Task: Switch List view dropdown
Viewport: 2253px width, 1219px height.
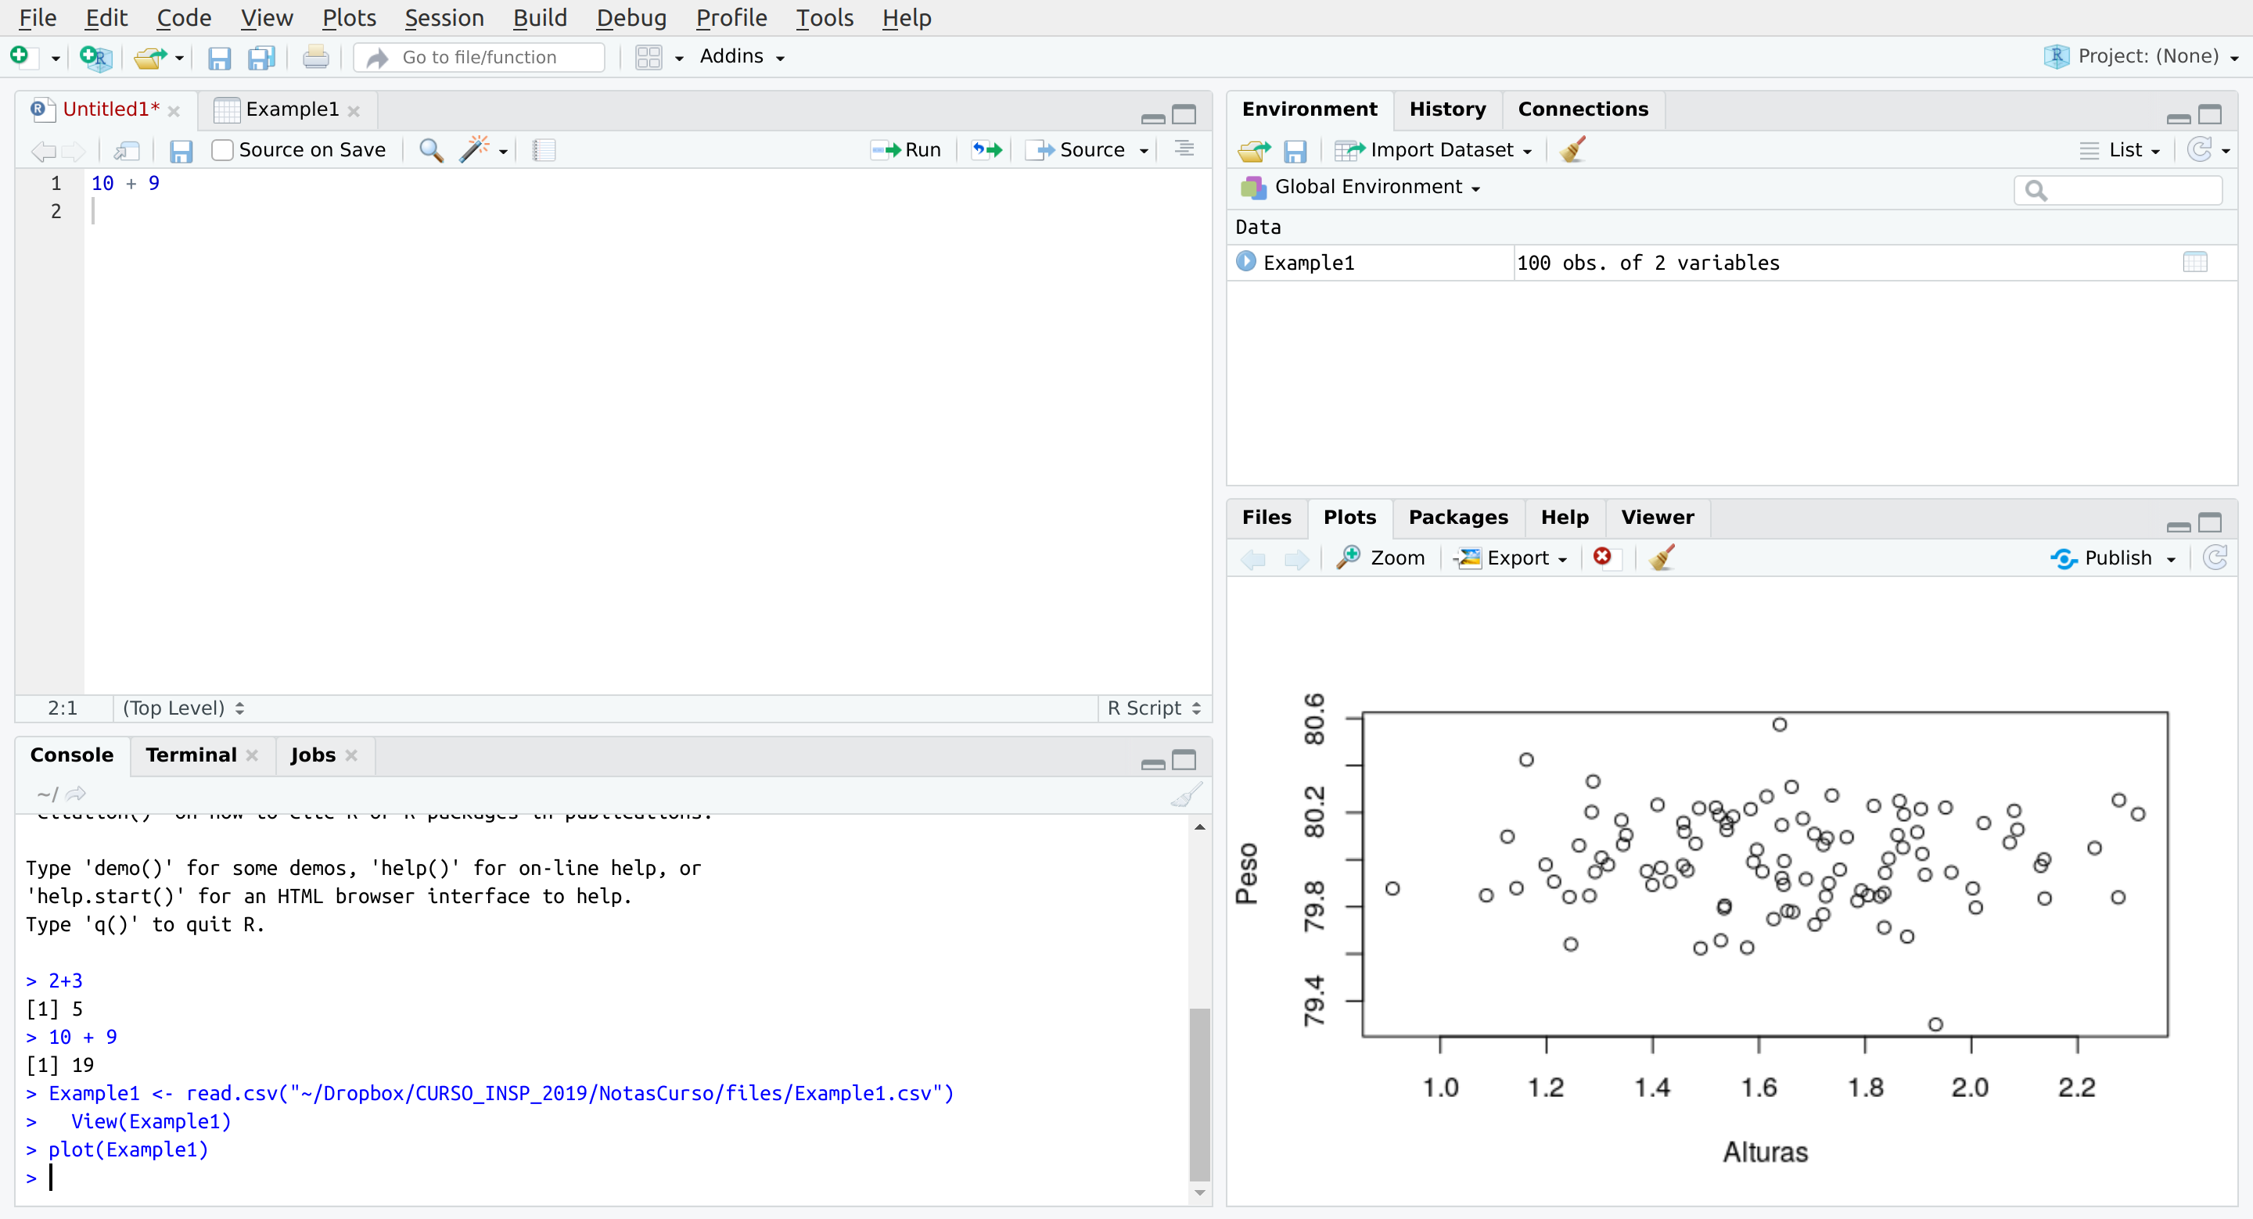Action: point(2120,150)
